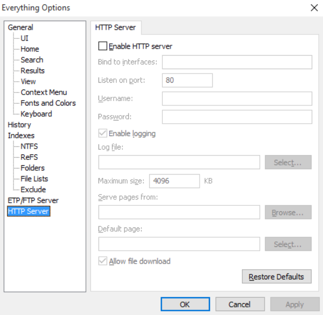
Task: Click the Listen on port field
Action: tap(187, 81)
